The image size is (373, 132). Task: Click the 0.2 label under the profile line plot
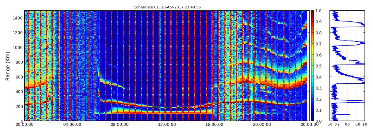337,125
